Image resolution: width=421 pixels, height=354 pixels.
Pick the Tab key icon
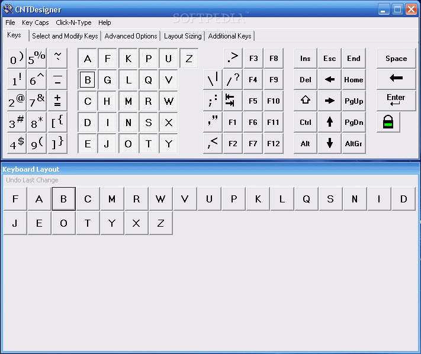(x=233, y=101)
